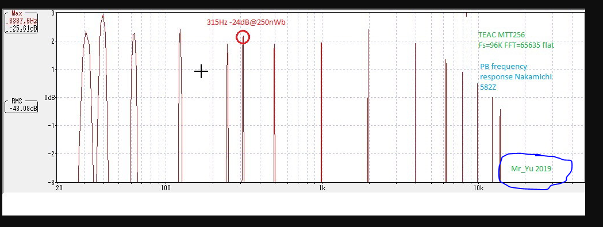The width and height of the screenshot is (603, 227).
Task: Click the Max frequency readout box
Action: [x=21, y=22]
